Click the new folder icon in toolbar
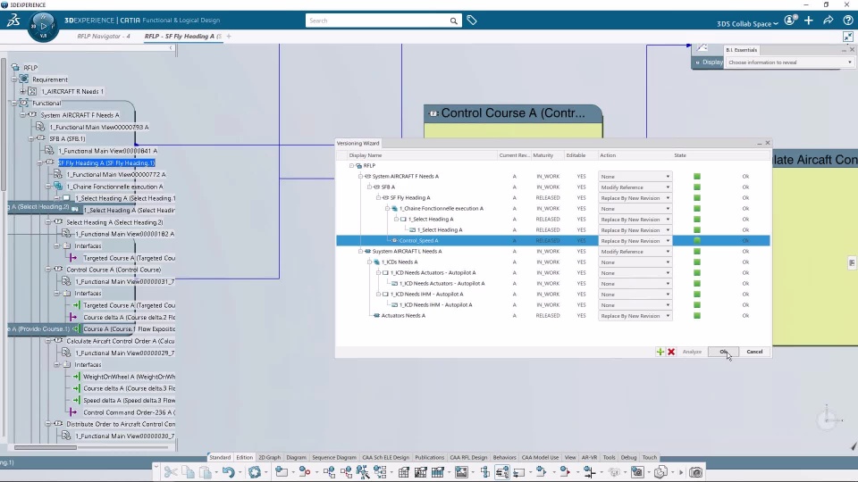 point(282,471)
